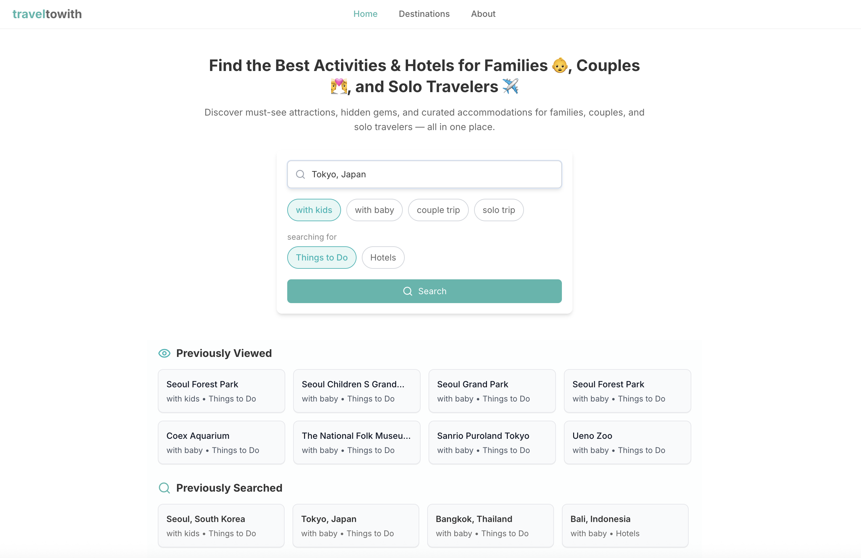This screenshot has width=861, height=558.
Task: Select 'Things to Do' search category
Action: click(x=322, y=257)
